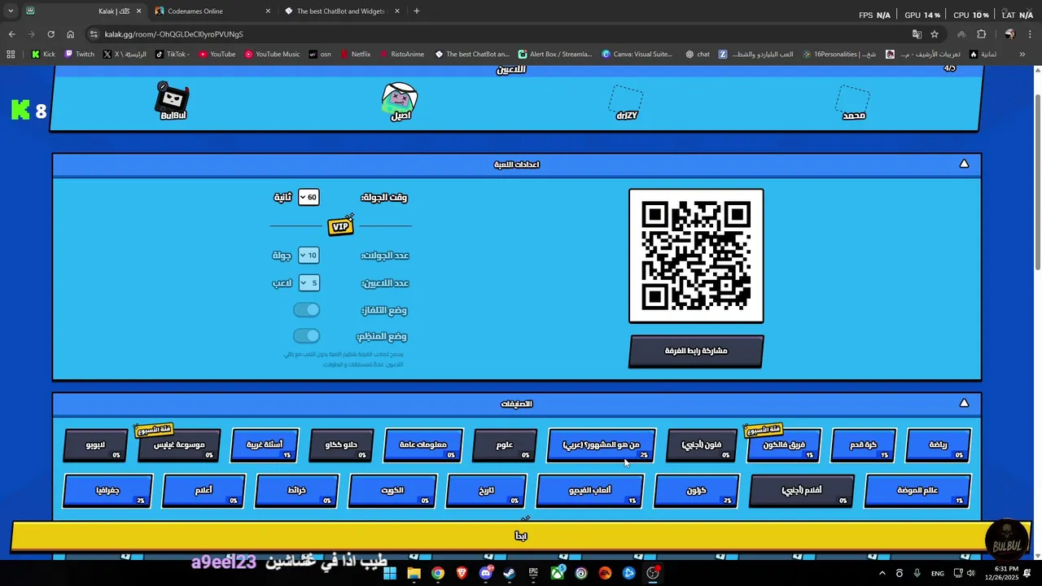This screenshot has width=1042, height=586.
Task: Open Steam from the taskbar
Action: (510, 573)
